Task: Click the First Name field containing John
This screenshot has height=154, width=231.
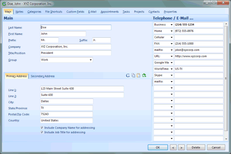Action: point(63,34)
